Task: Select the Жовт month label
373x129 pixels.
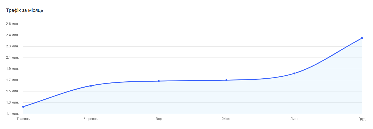Action: [x=227, y=119]
